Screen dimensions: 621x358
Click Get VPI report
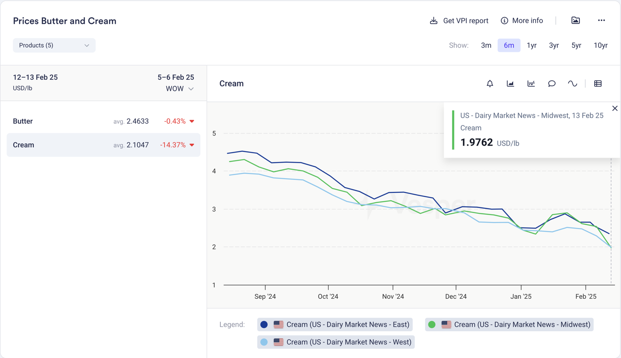click(459, 21)
